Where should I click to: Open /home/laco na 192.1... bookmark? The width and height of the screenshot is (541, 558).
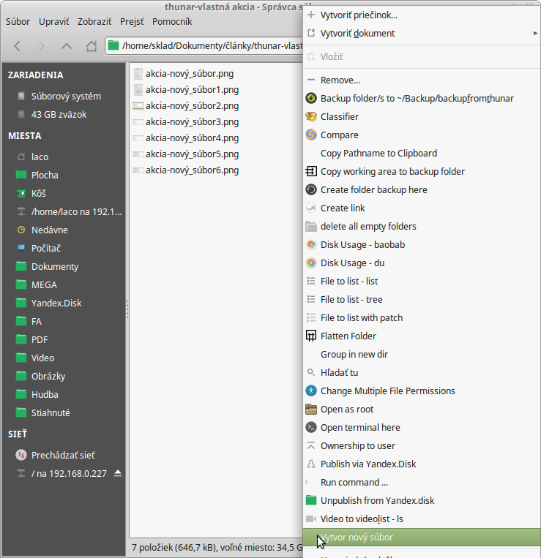[x=64, y=212]
